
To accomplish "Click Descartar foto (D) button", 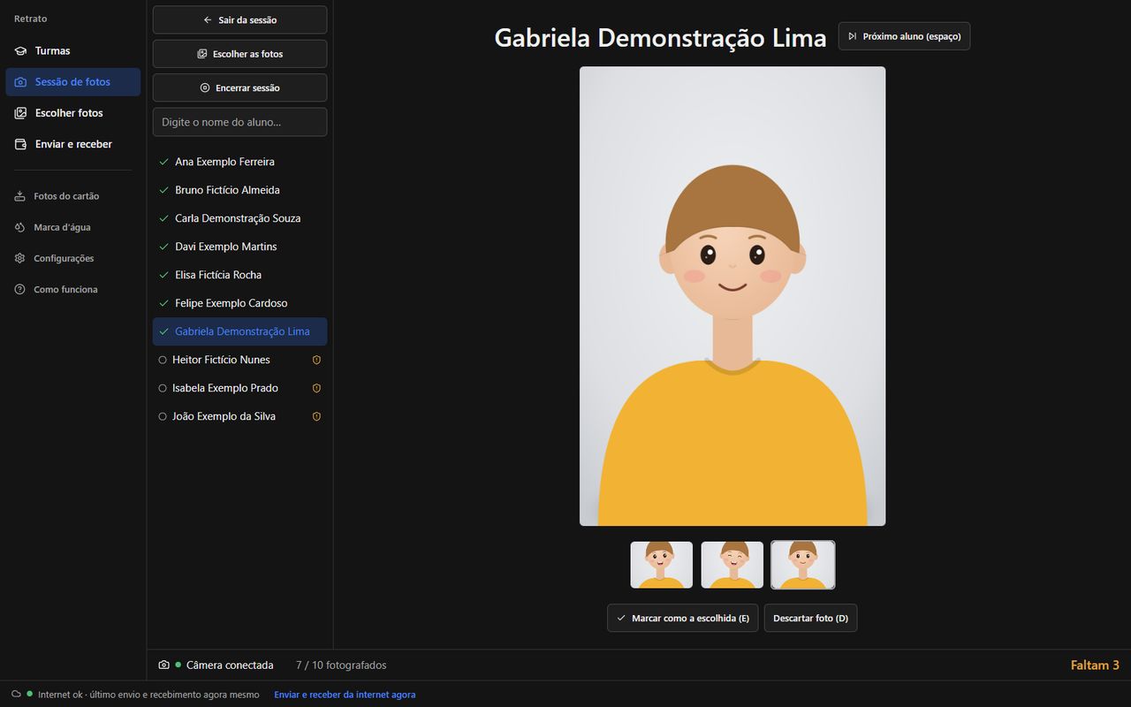I will coord(810,618).
